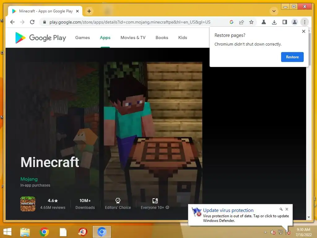Viewport: 317px width, 238px height.
Task: Bookmark this page with the star icon
Action: click(251, 22)
